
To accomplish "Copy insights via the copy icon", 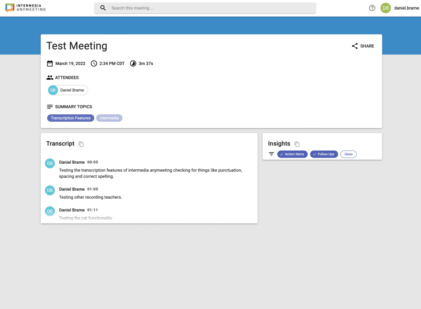I will (297, 144).
